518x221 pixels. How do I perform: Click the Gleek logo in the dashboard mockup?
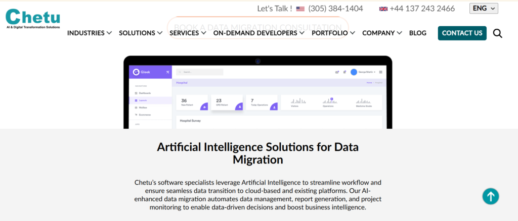tap(142, 72)
